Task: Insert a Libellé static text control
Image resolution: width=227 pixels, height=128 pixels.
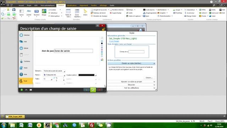Action: point(29,13)
